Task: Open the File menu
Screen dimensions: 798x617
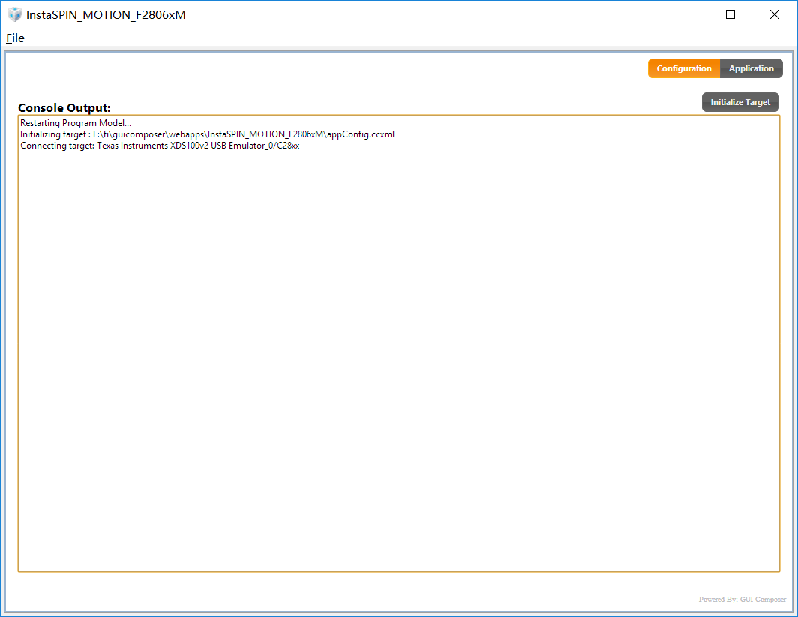Action: click(x=15, y=38)
